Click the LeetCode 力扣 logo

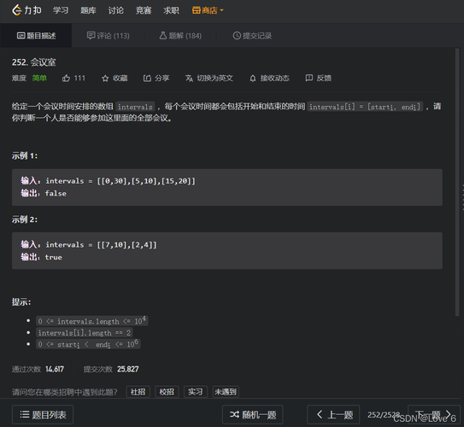[26, 10]
